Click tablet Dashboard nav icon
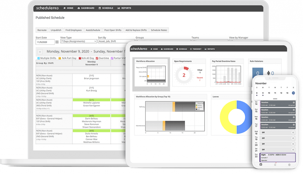Viewport: 303px width, 174px height. coord(162,49)
